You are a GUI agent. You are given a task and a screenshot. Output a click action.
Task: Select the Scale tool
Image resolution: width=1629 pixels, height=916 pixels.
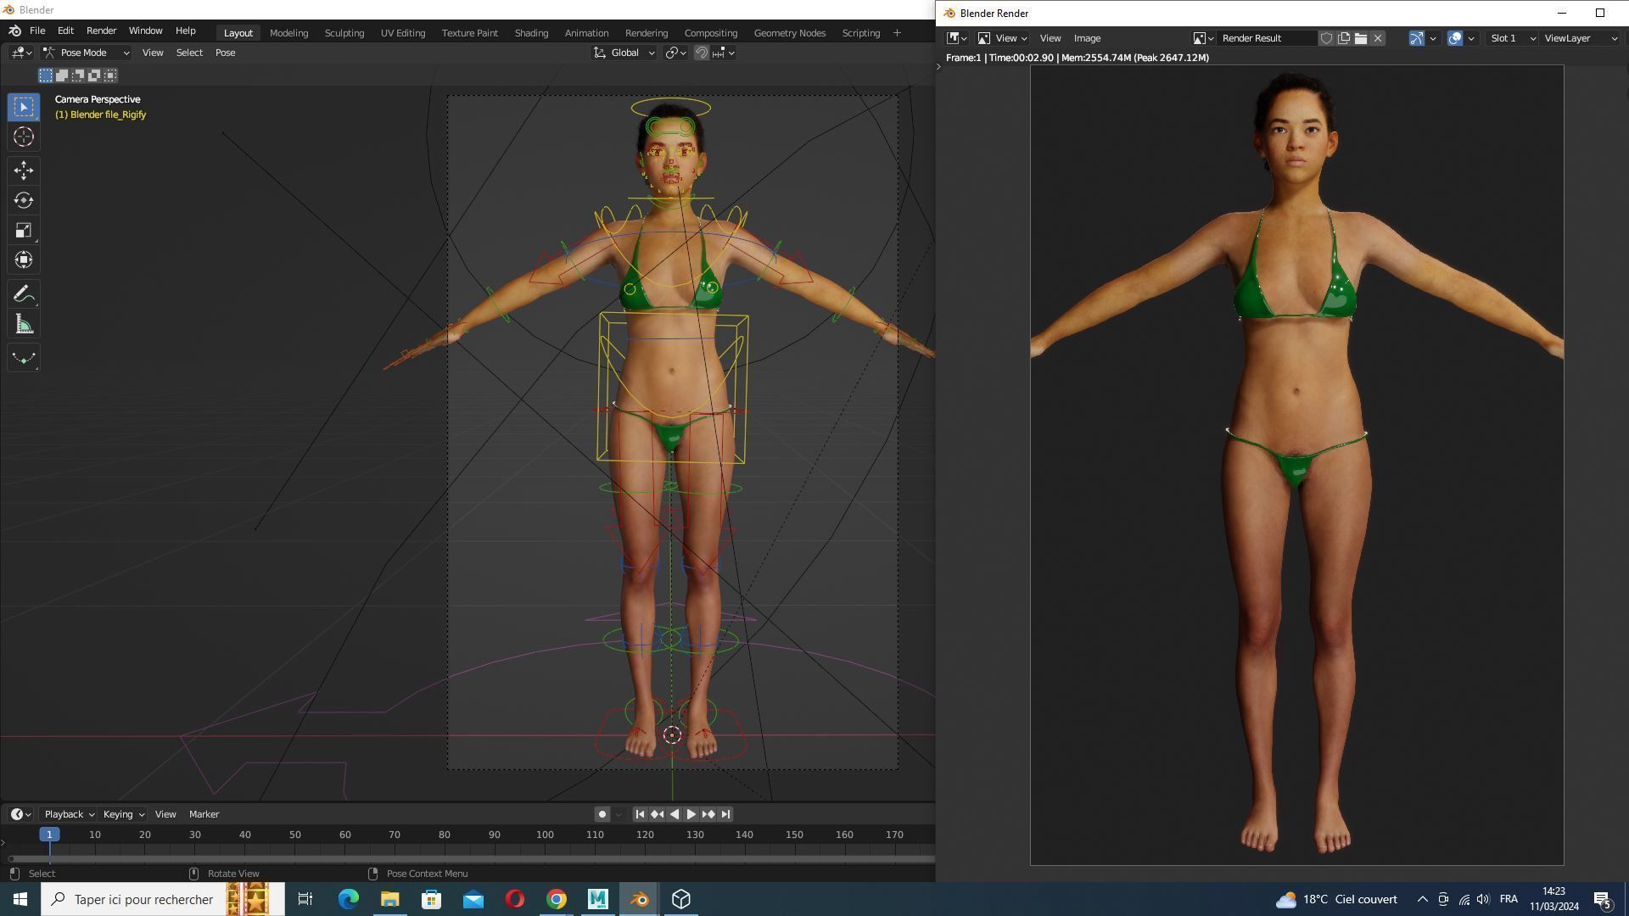[24, 231]
